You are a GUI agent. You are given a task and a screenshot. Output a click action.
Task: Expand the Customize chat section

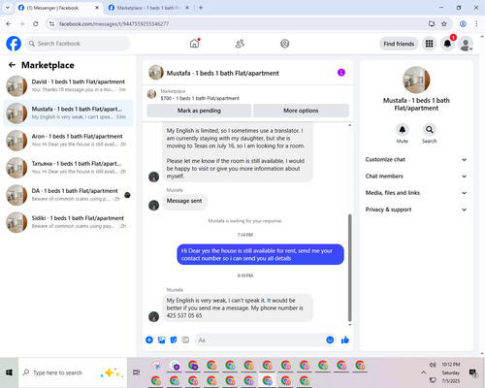click(416, 159)
